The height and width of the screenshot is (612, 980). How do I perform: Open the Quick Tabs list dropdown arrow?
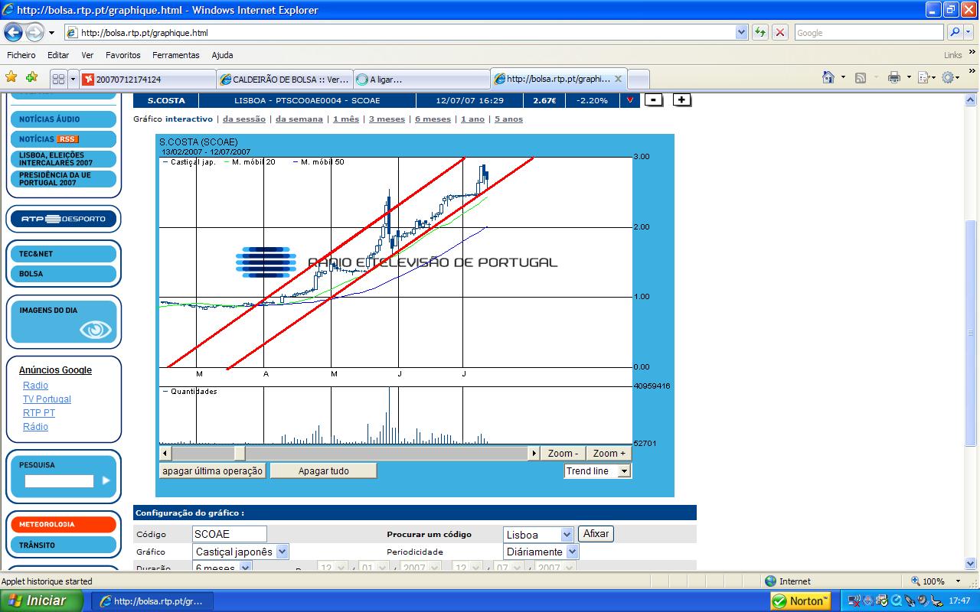coord(73,79)
